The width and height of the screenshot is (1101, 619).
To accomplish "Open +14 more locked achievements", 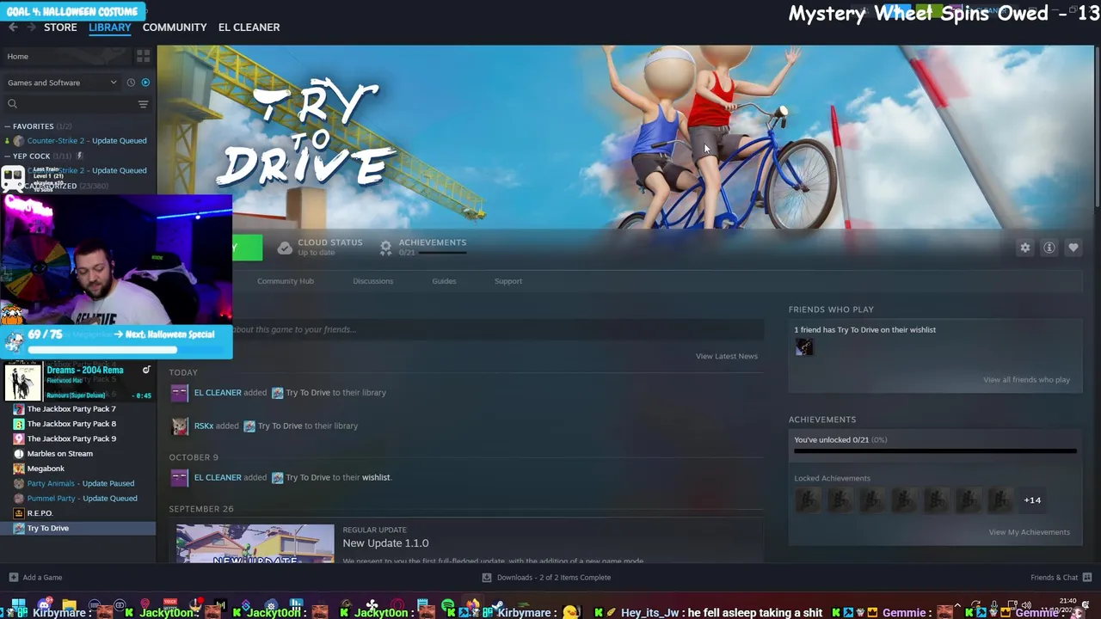I will point(1032,499).
